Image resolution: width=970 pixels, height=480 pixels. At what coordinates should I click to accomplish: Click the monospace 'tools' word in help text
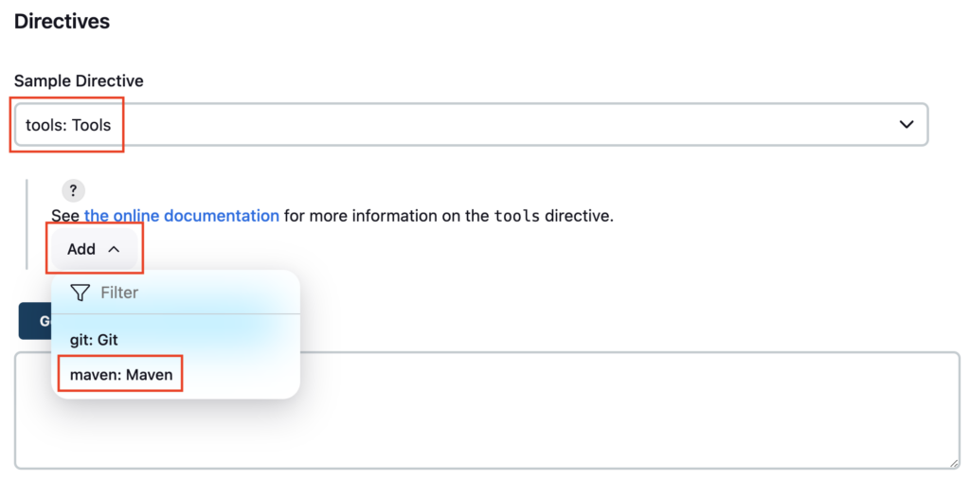click(x=516, y=217)
